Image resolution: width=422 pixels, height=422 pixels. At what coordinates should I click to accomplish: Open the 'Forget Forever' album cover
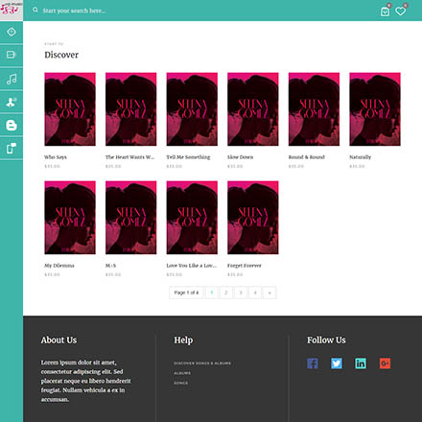(253, 218)
